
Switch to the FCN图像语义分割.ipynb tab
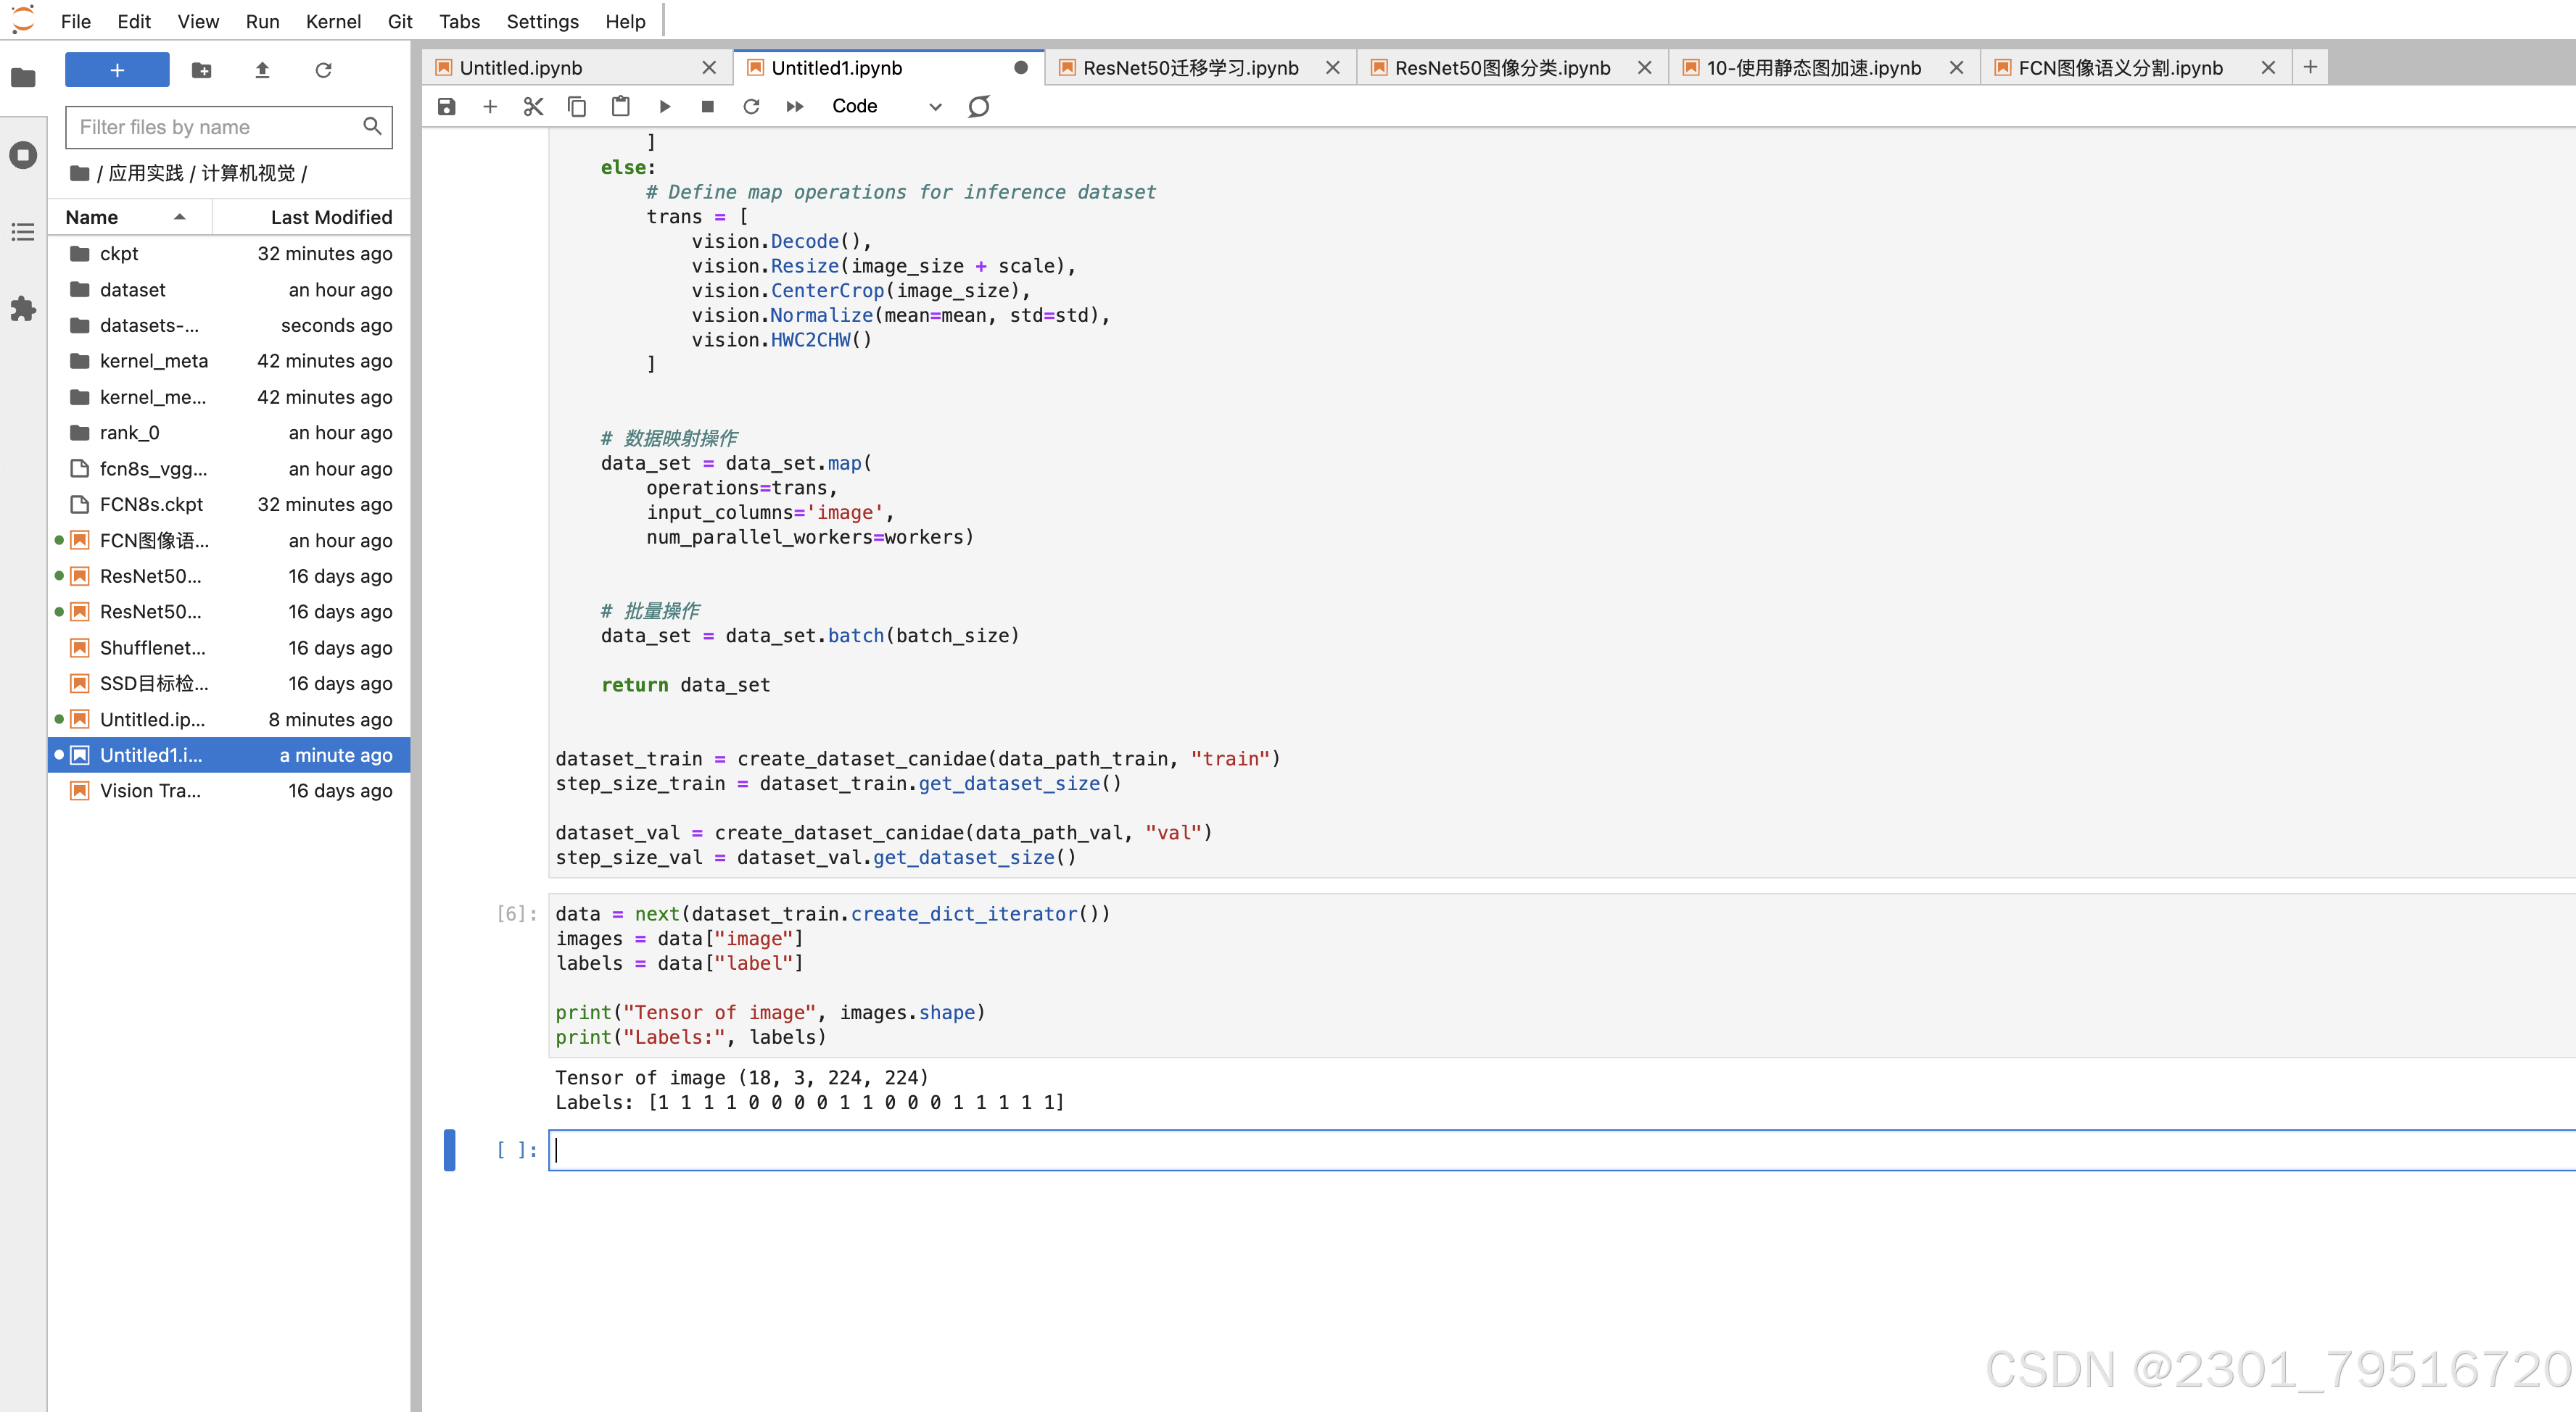[x=2120, y=67]
